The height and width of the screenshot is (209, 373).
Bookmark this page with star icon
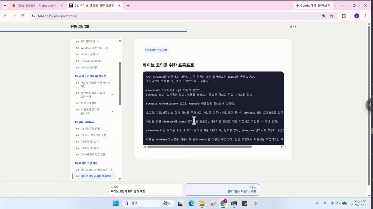332,16
